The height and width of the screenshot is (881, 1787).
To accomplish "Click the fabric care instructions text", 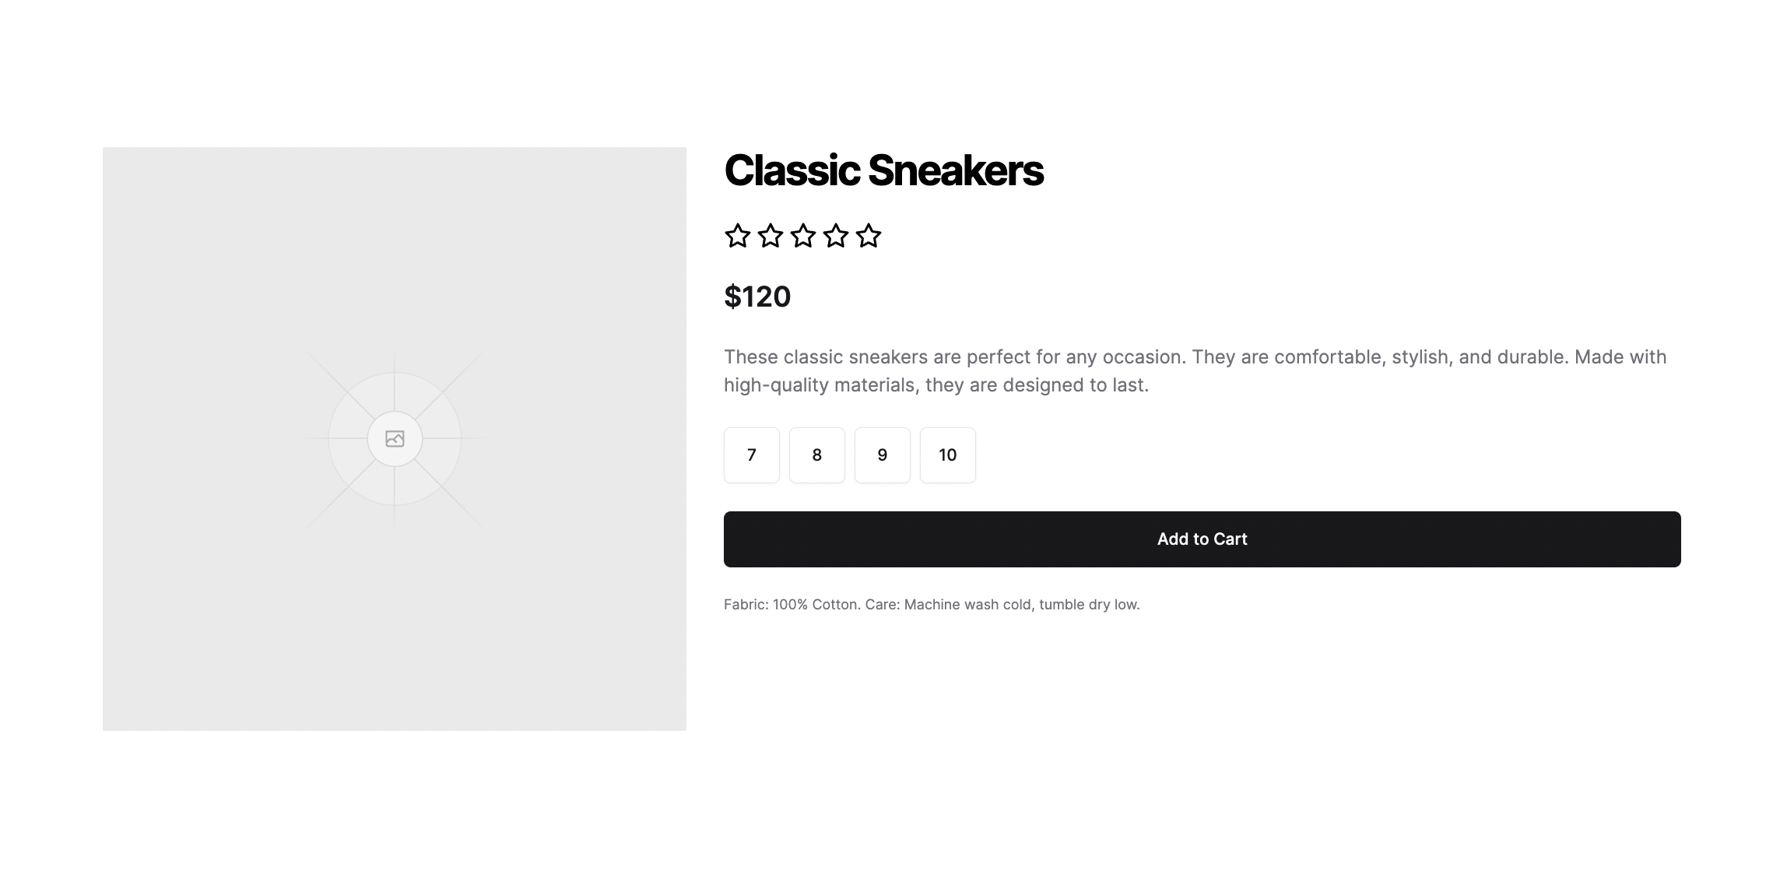I will [x=931, y=604].
